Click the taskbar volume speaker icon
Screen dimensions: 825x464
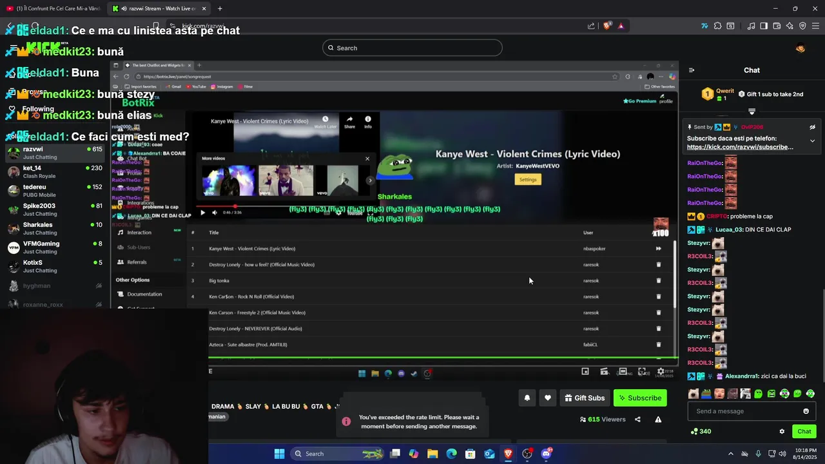782,454
